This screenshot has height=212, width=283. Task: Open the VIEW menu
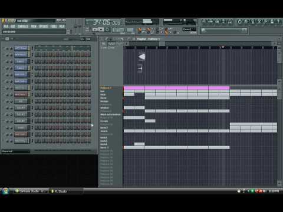(x=34, y=26)
